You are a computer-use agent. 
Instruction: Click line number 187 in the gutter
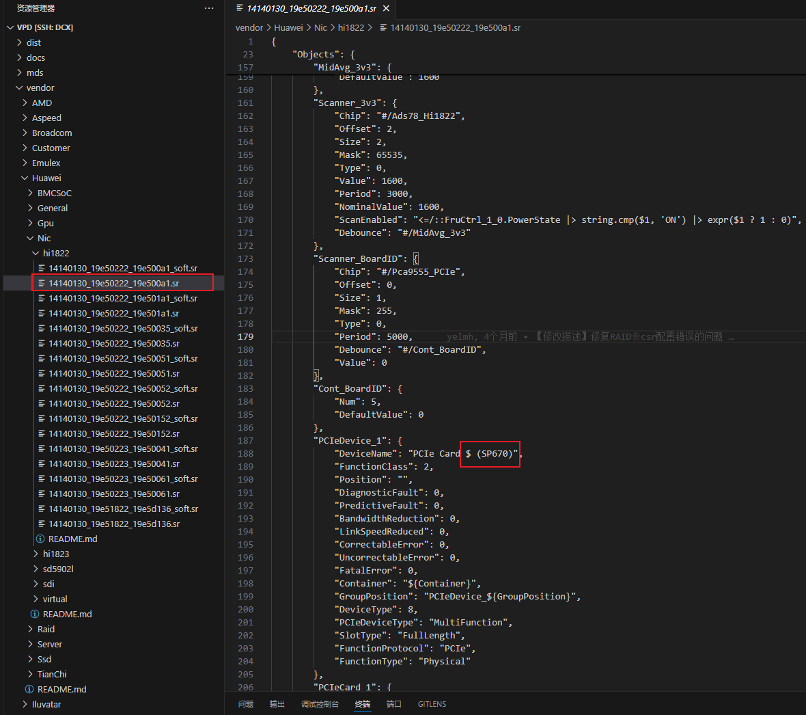click(245, 441)
